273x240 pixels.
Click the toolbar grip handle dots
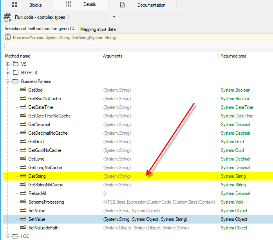point(5,46)
